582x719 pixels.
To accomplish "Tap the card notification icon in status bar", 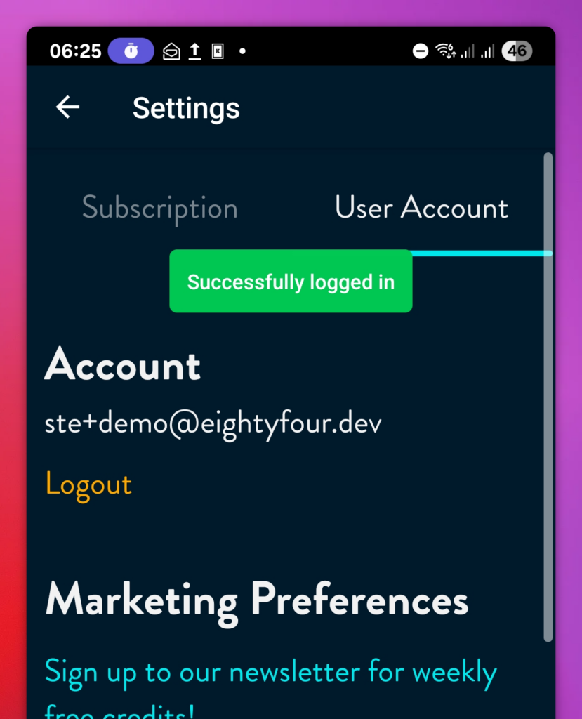I will click(x=218, y=51).
